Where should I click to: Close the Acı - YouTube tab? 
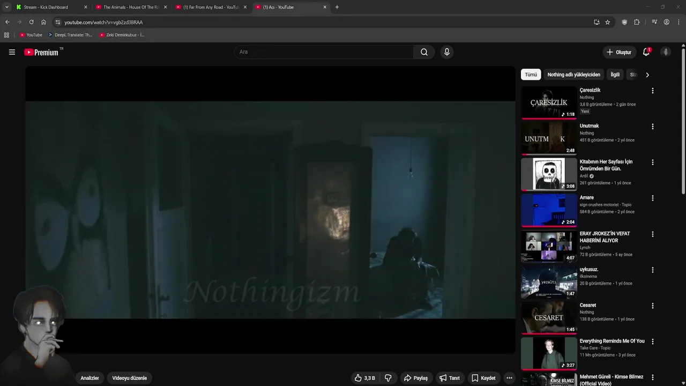pos(325,7)
